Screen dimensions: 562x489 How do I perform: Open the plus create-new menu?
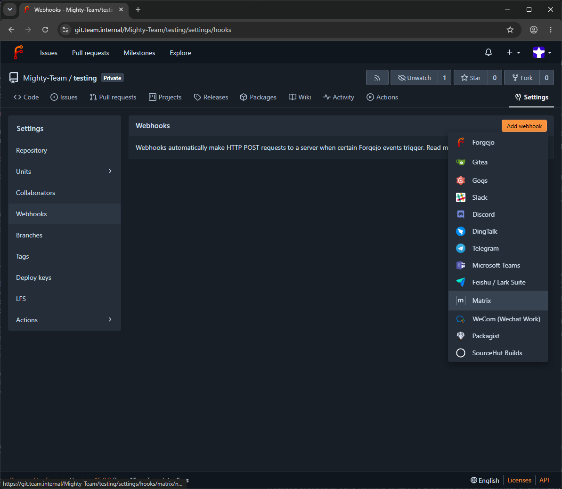[x=513, y=52]
